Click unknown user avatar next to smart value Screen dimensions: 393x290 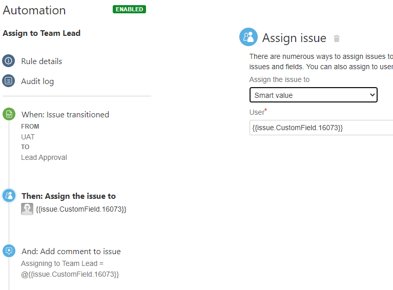coord(27,209)
